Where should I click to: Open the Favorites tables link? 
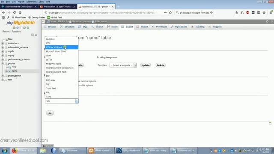click(16, 32)
